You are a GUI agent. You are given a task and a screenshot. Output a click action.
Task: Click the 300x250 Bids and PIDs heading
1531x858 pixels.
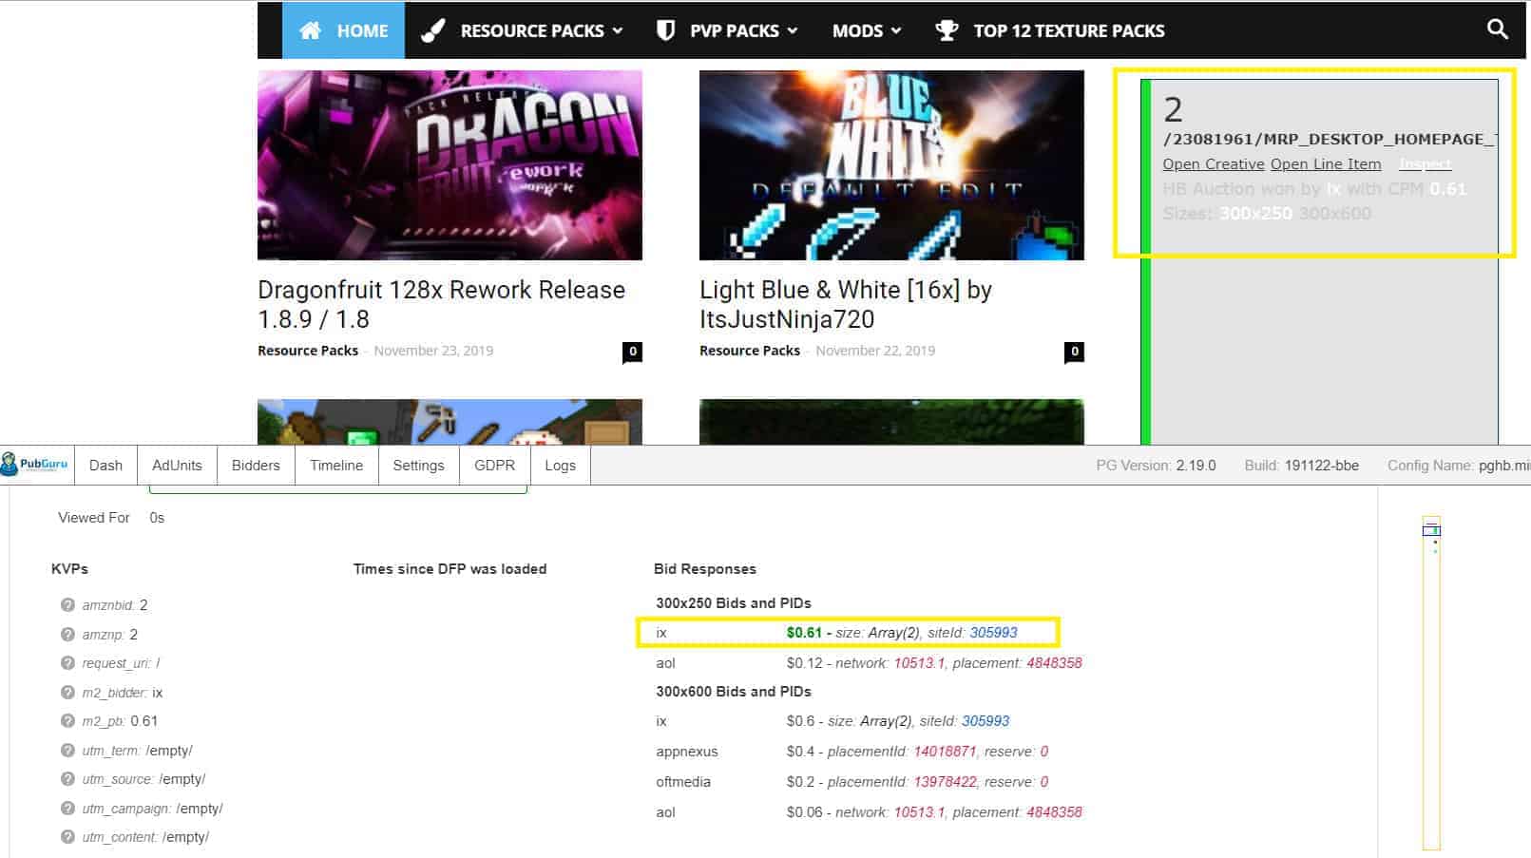[x=734, y=603]
